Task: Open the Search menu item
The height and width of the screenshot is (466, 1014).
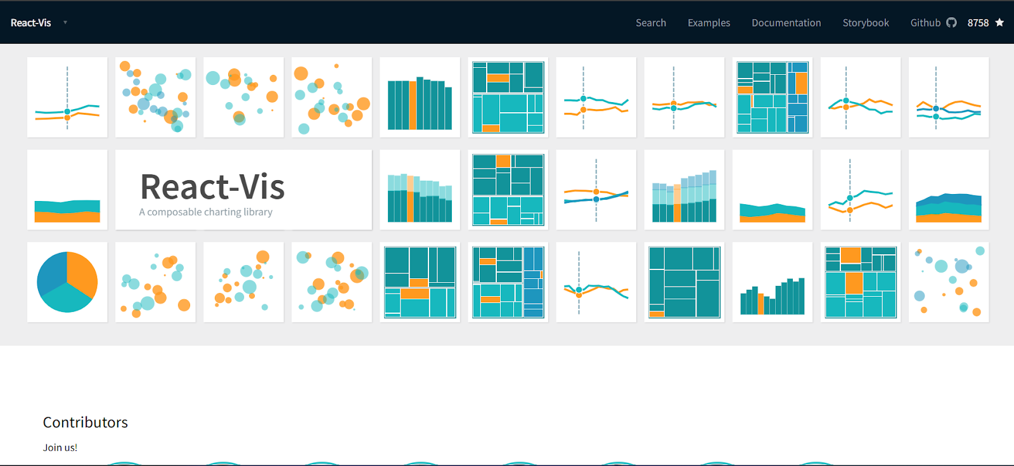Action: pyautogui.click(x=651, y=23)
